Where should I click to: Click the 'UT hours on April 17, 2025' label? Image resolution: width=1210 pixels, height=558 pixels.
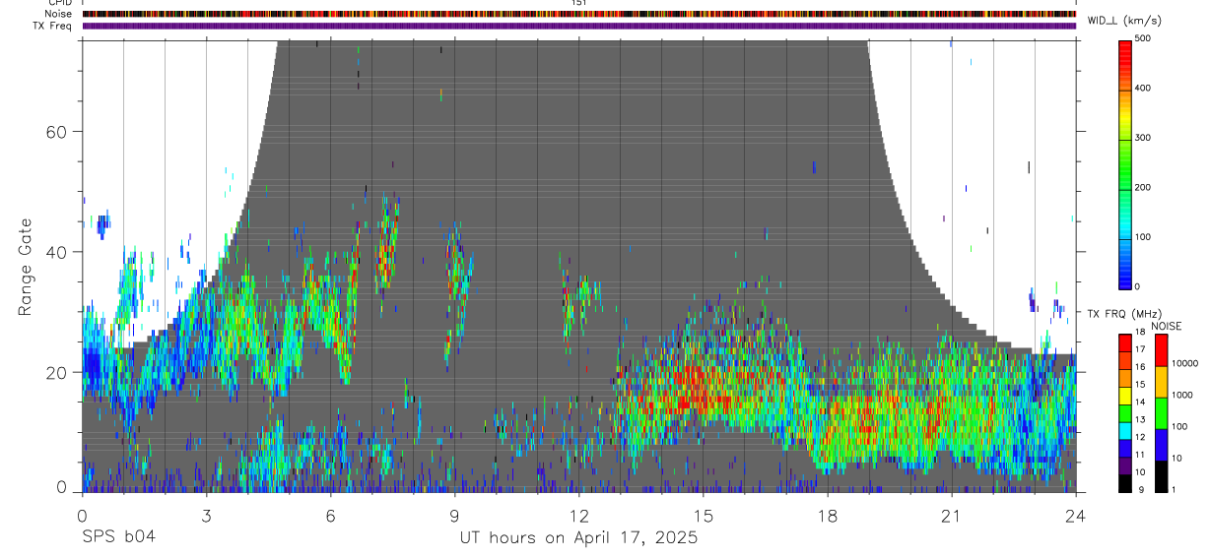tap(578, 538)
